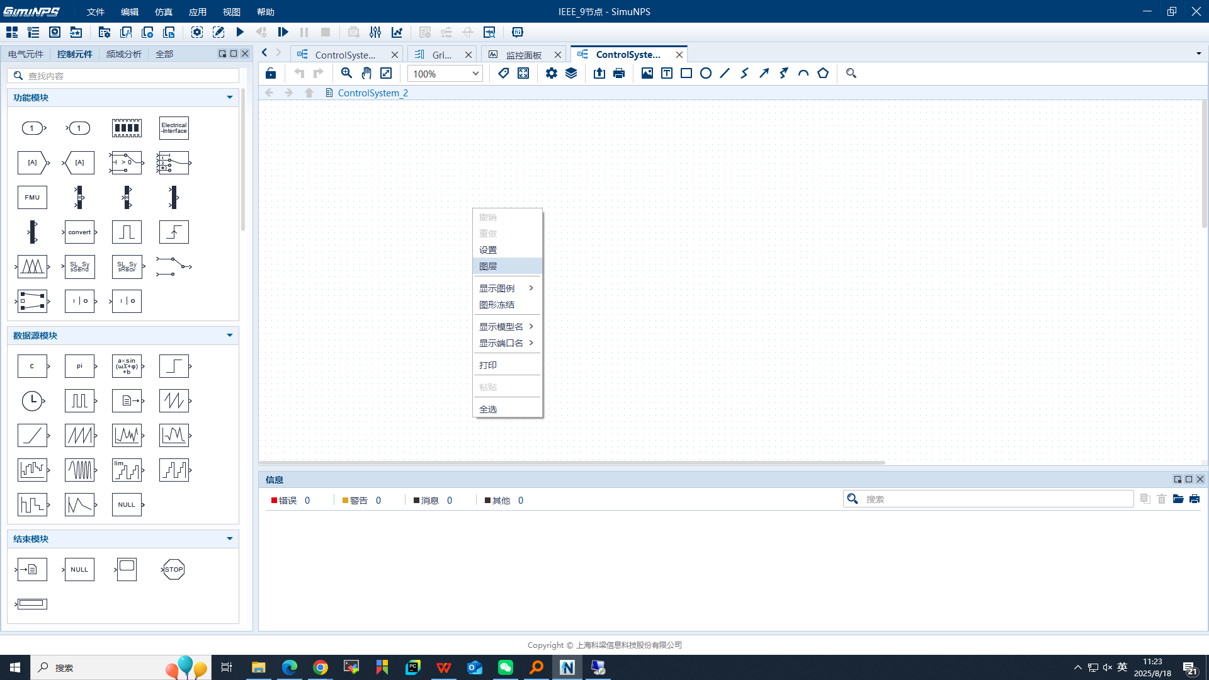Click the ControlSystem_2 breadcrumb link

pos(372,93)
